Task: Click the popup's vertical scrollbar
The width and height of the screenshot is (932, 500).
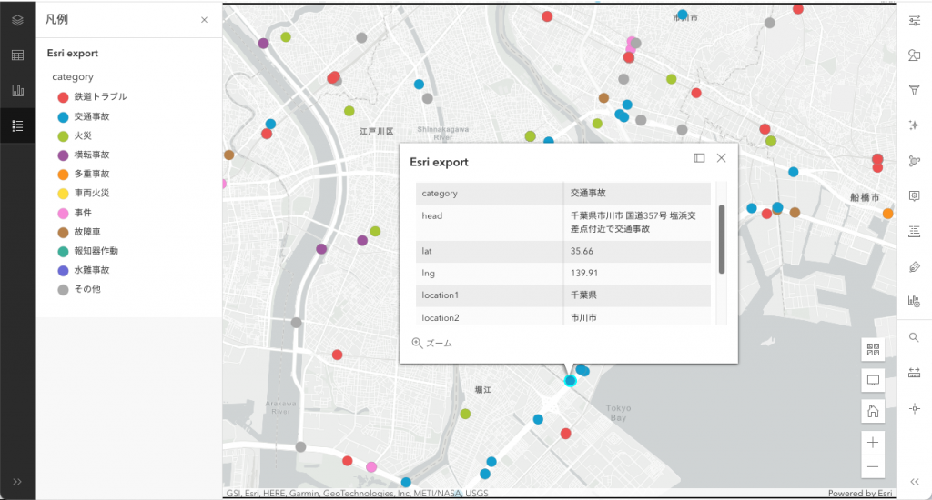Action: pos(722,238)
